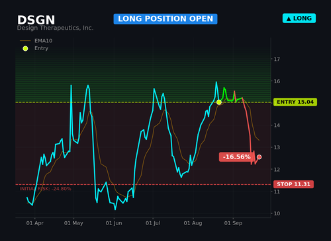Click the 13 price axis label

click(x=277, y=147)
